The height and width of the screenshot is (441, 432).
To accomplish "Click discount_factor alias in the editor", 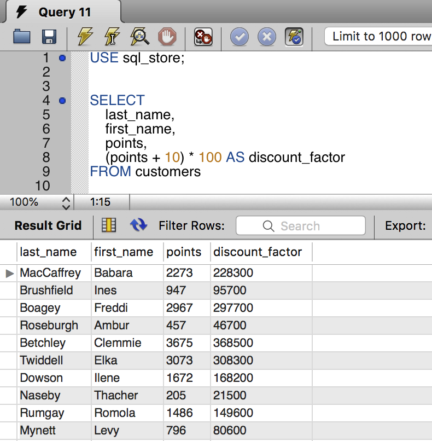I will click(x=297, y=157).
